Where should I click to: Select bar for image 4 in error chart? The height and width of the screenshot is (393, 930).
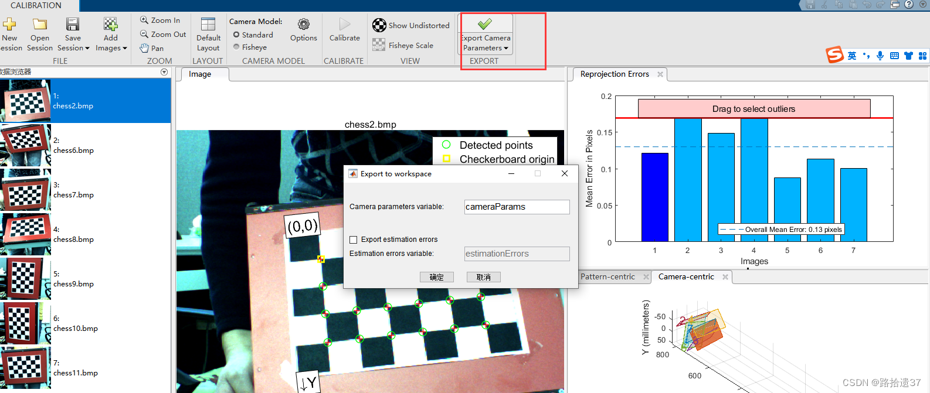(x=754, y=180)
